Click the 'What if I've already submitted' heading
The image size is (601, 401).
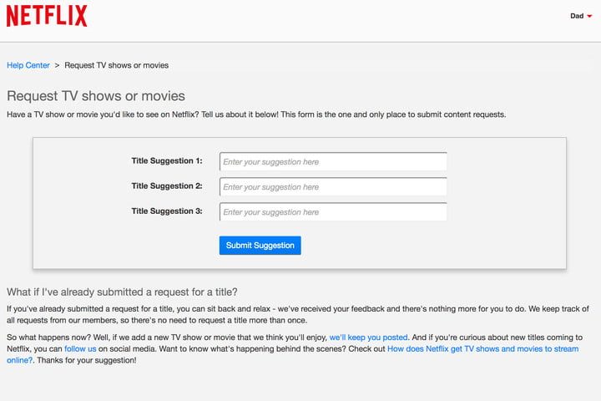click(x=123, y=292)
